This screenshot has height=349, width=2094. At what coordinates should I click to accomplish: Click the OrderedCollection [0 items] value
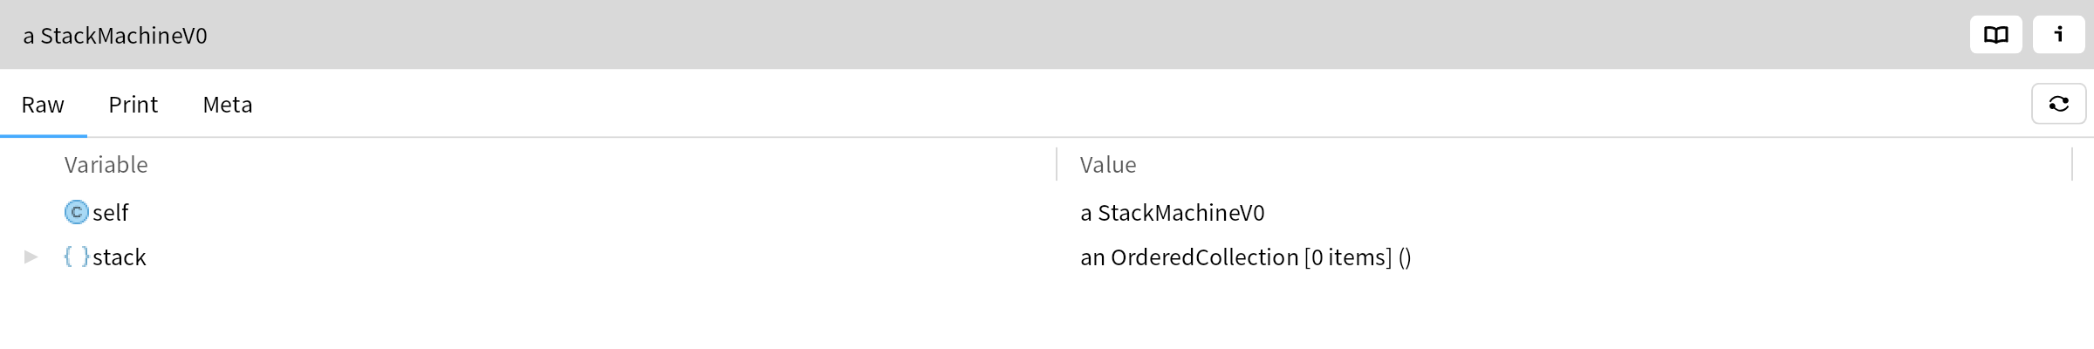click(1246, 257)
